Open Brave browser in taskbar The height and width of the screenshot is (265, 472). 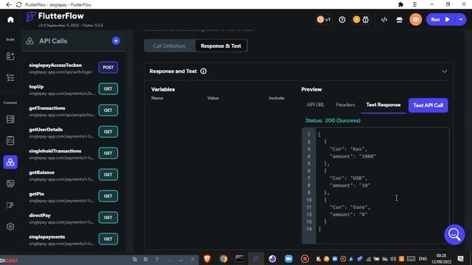tap(207, 258)
